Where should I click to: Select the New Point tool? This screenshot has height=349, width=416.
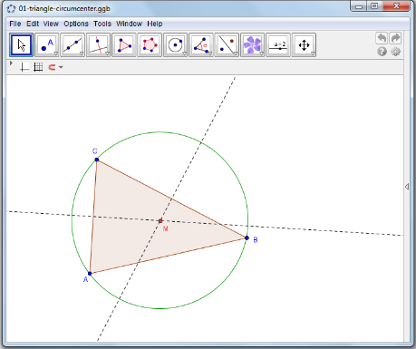point(47,45)
